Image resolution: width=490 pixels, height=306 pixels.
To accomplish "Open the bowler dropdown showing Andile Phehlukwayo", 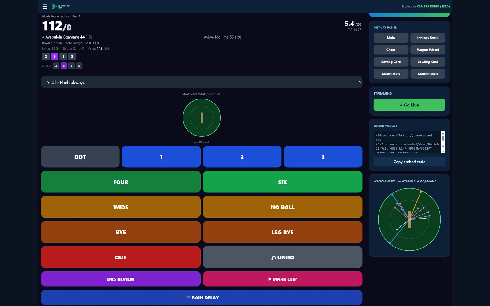I will [202, 82].
